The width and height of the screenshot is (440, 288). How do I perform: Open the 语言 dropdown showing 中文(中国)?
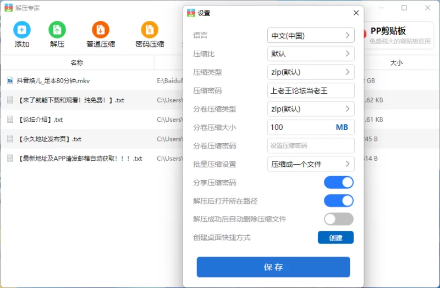click(x=311, y=35)
